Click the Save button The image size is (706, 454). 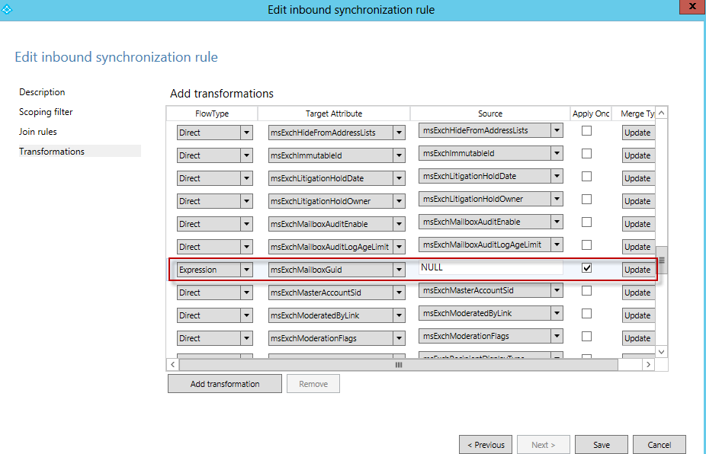coord(602,444)
